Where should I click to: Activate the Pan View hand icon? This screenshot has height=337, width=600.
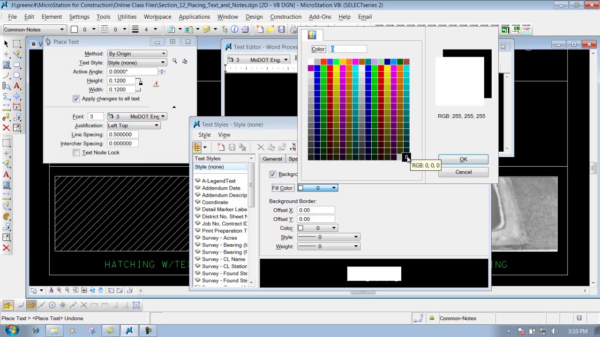(x=100, y=290)
